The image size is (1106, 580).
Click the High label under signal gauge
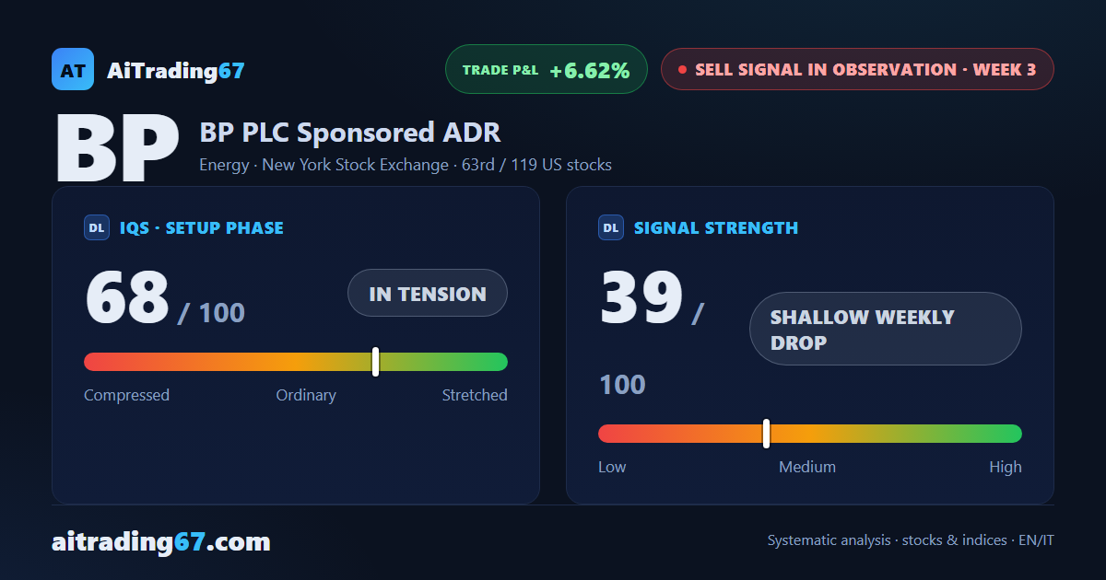[x=1006, y=467]
